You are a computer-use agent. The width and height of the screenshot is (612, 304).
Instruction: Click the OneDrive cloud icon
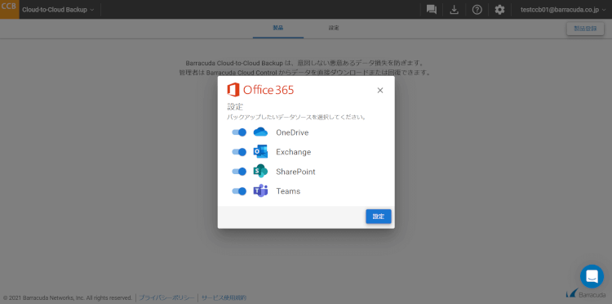[x=260, y=132]
